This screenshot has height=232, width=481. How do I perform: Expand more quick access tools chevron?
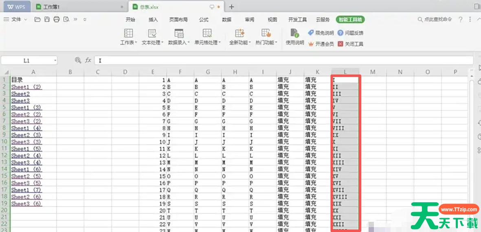[75, 19]
